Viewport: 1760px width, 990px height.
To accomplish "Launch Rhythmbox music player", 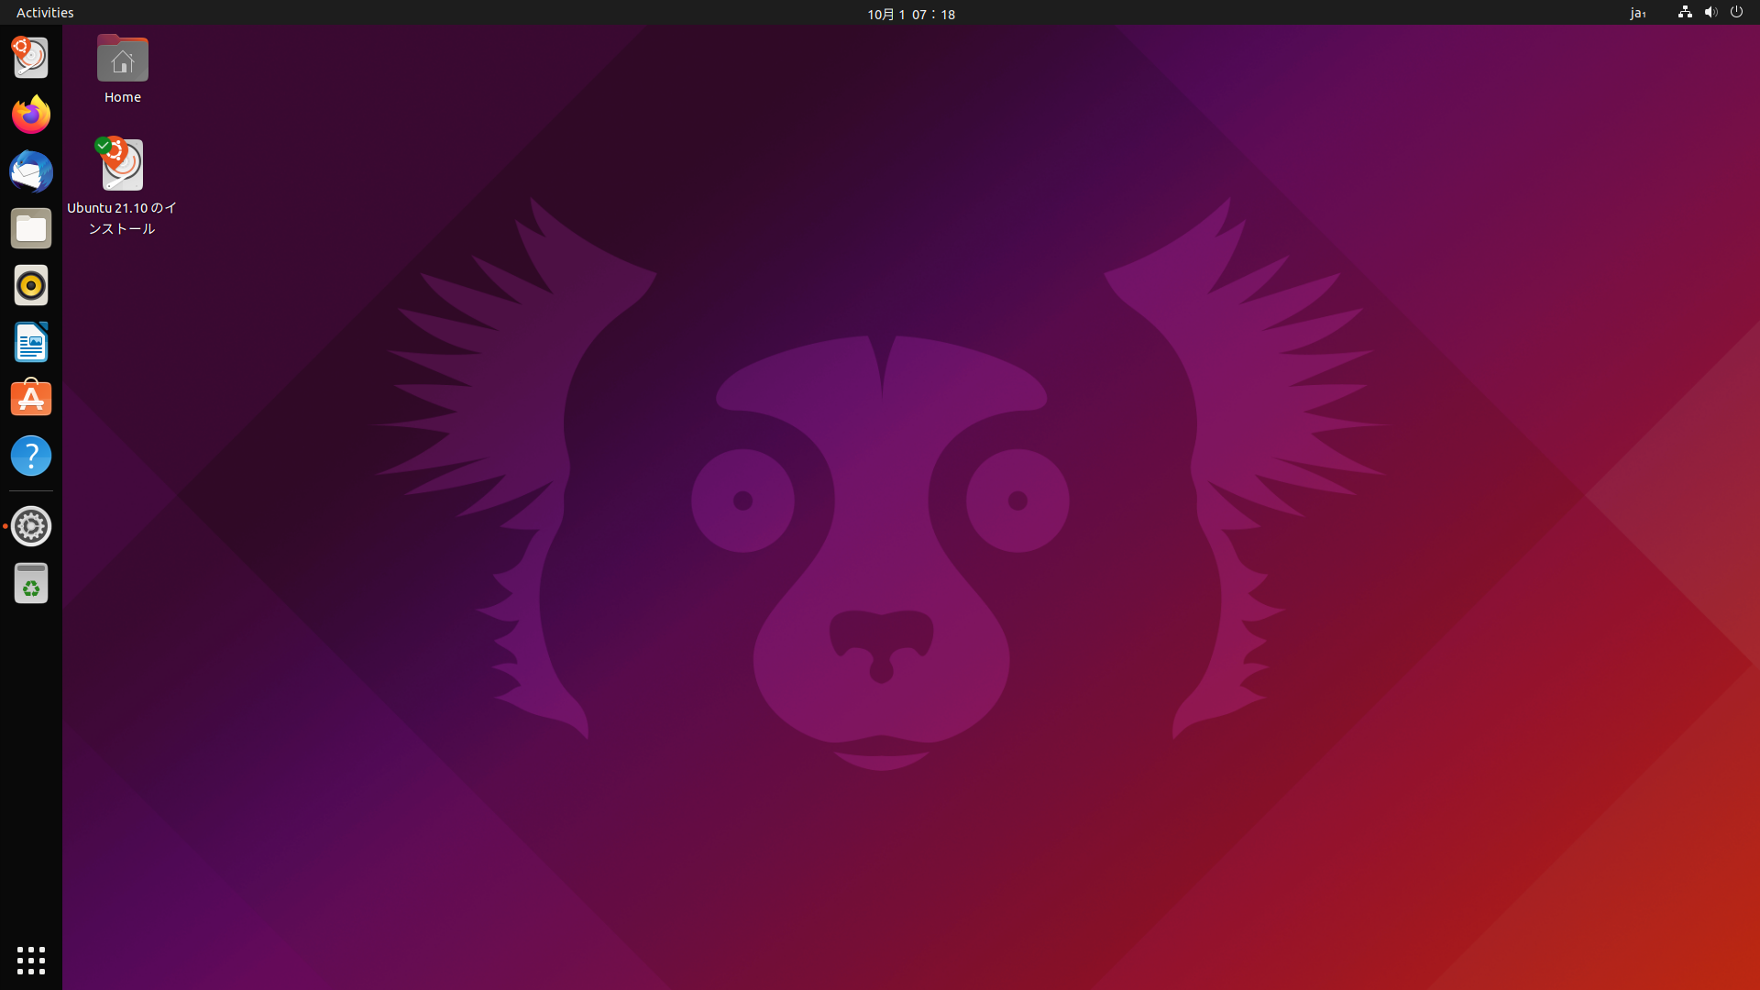I will coord(31,285).
